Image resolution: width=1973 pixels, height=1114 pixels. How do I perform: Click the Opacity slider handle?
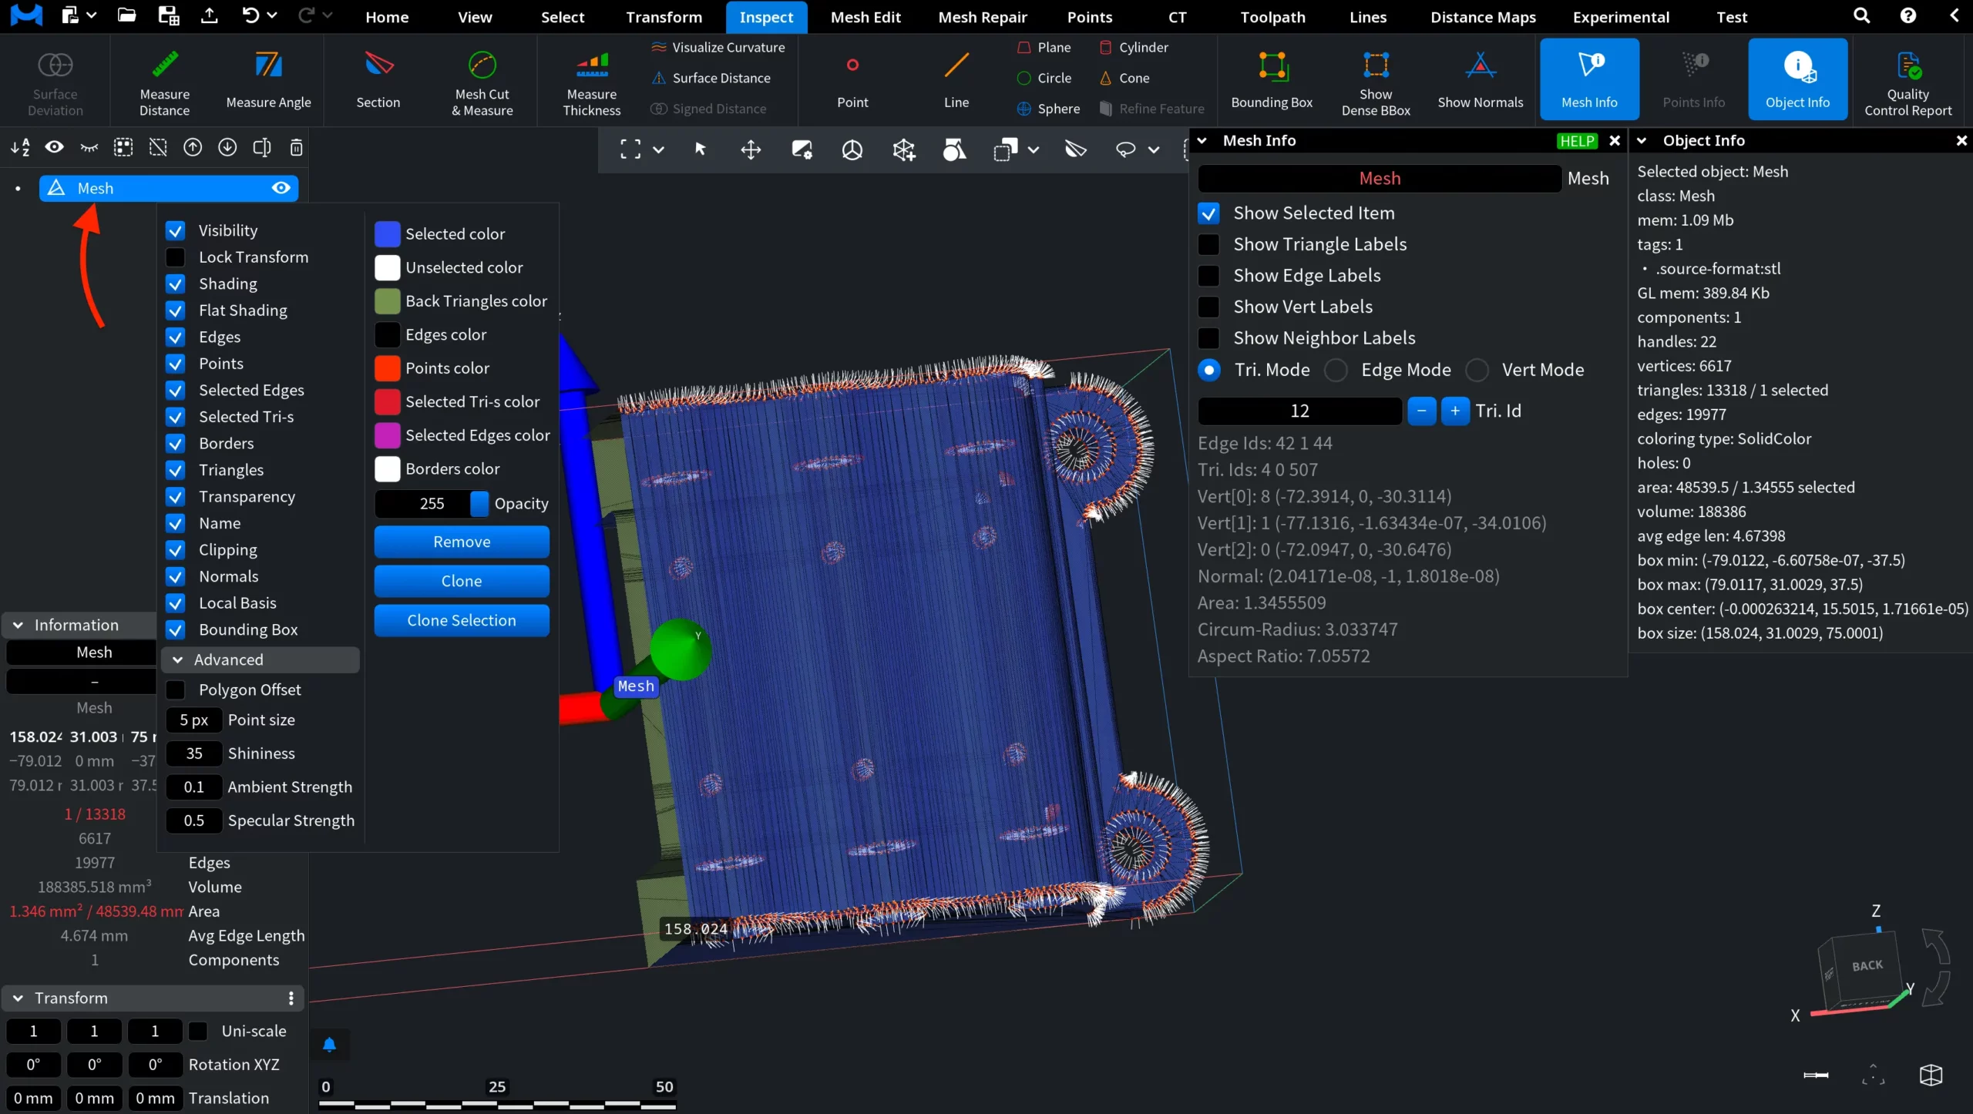click(x=479, y=504)
